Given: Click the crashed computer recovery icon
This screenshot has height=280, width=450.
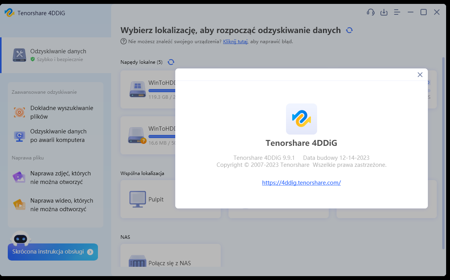Looking at the screenshot, I should click(x=19, y=136).
